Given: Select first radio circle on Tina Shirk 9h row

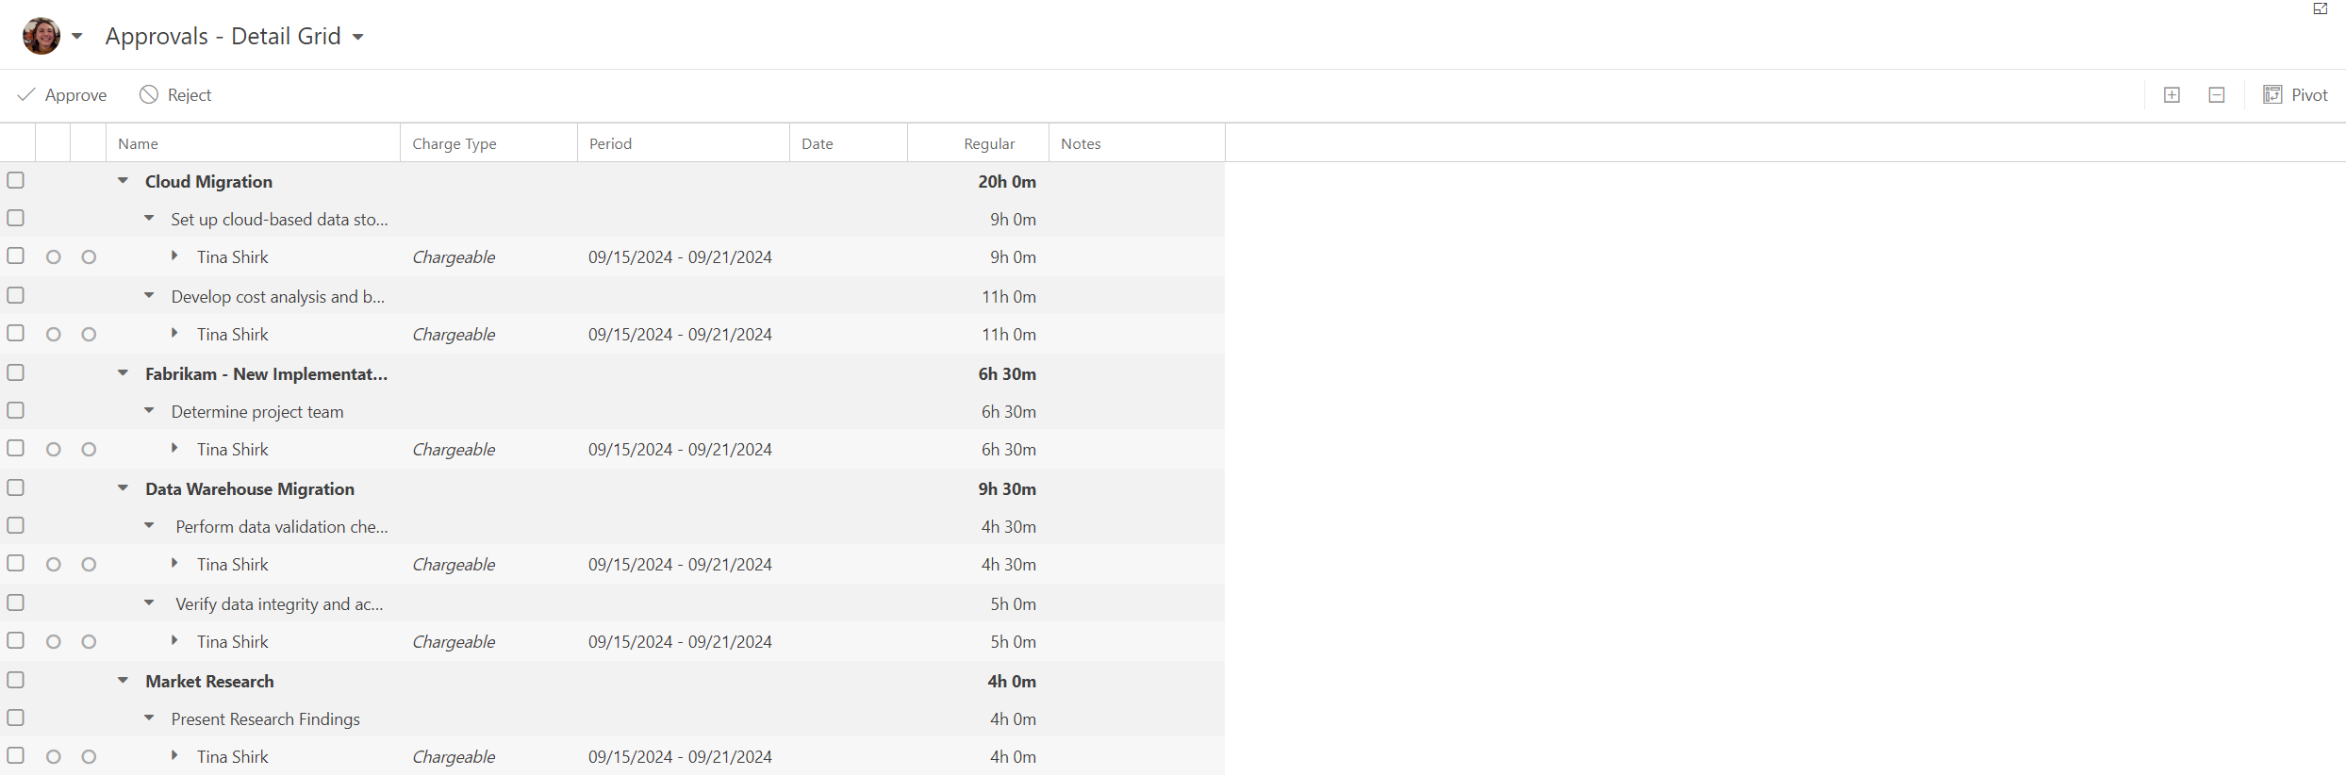Looking at the screenshot, I should coord(54,256).
